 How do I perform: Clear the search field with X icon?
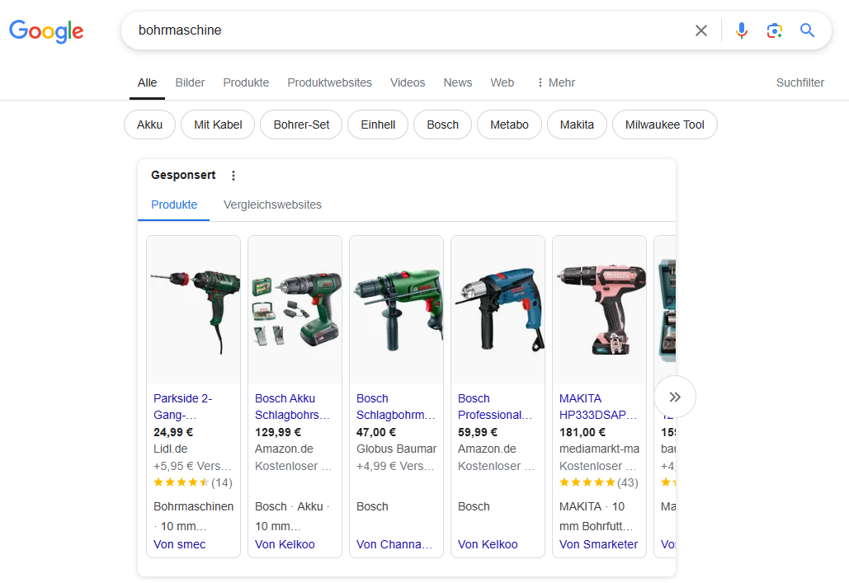pyautogui.click(x=700, y=31)
